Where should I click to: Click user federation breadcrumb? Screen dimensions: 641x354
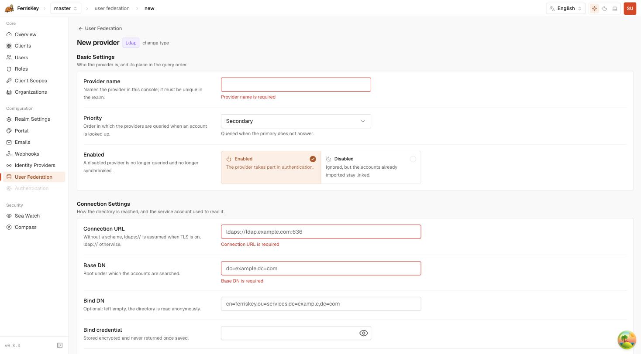click(112, 8)
